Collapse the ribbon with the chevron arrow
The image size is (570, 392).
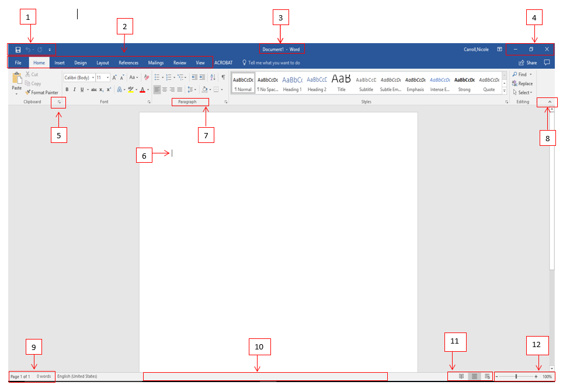pos(550,102)
